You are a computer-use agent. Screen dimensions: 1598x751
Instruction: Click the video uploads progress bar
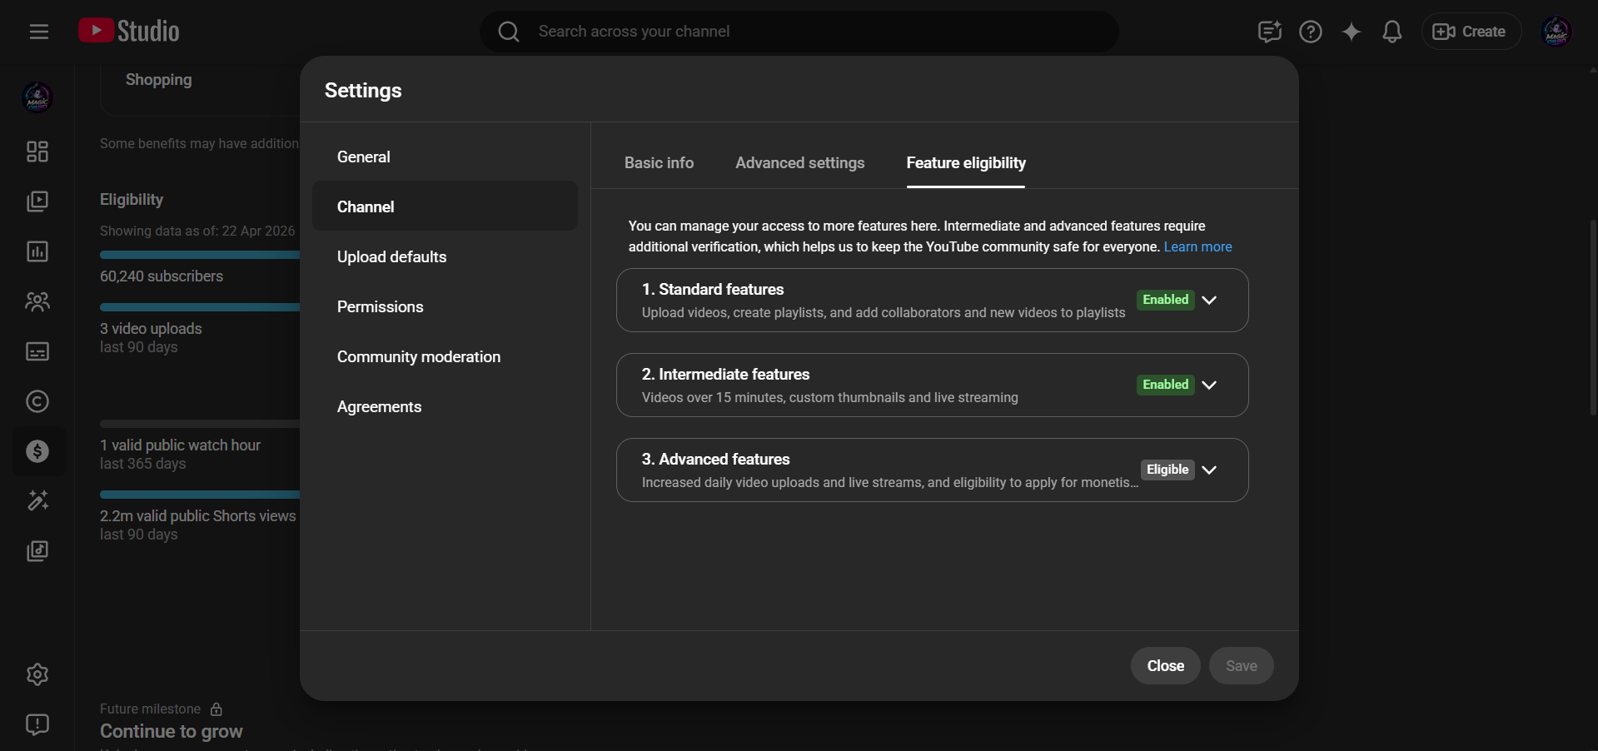pos(200,307)
